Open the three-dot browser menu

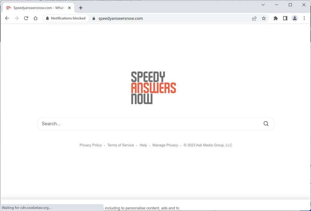pyautogui.click(x=304, y=18)
